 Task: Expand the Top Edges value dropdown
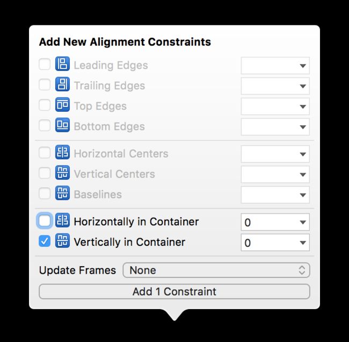302,106
